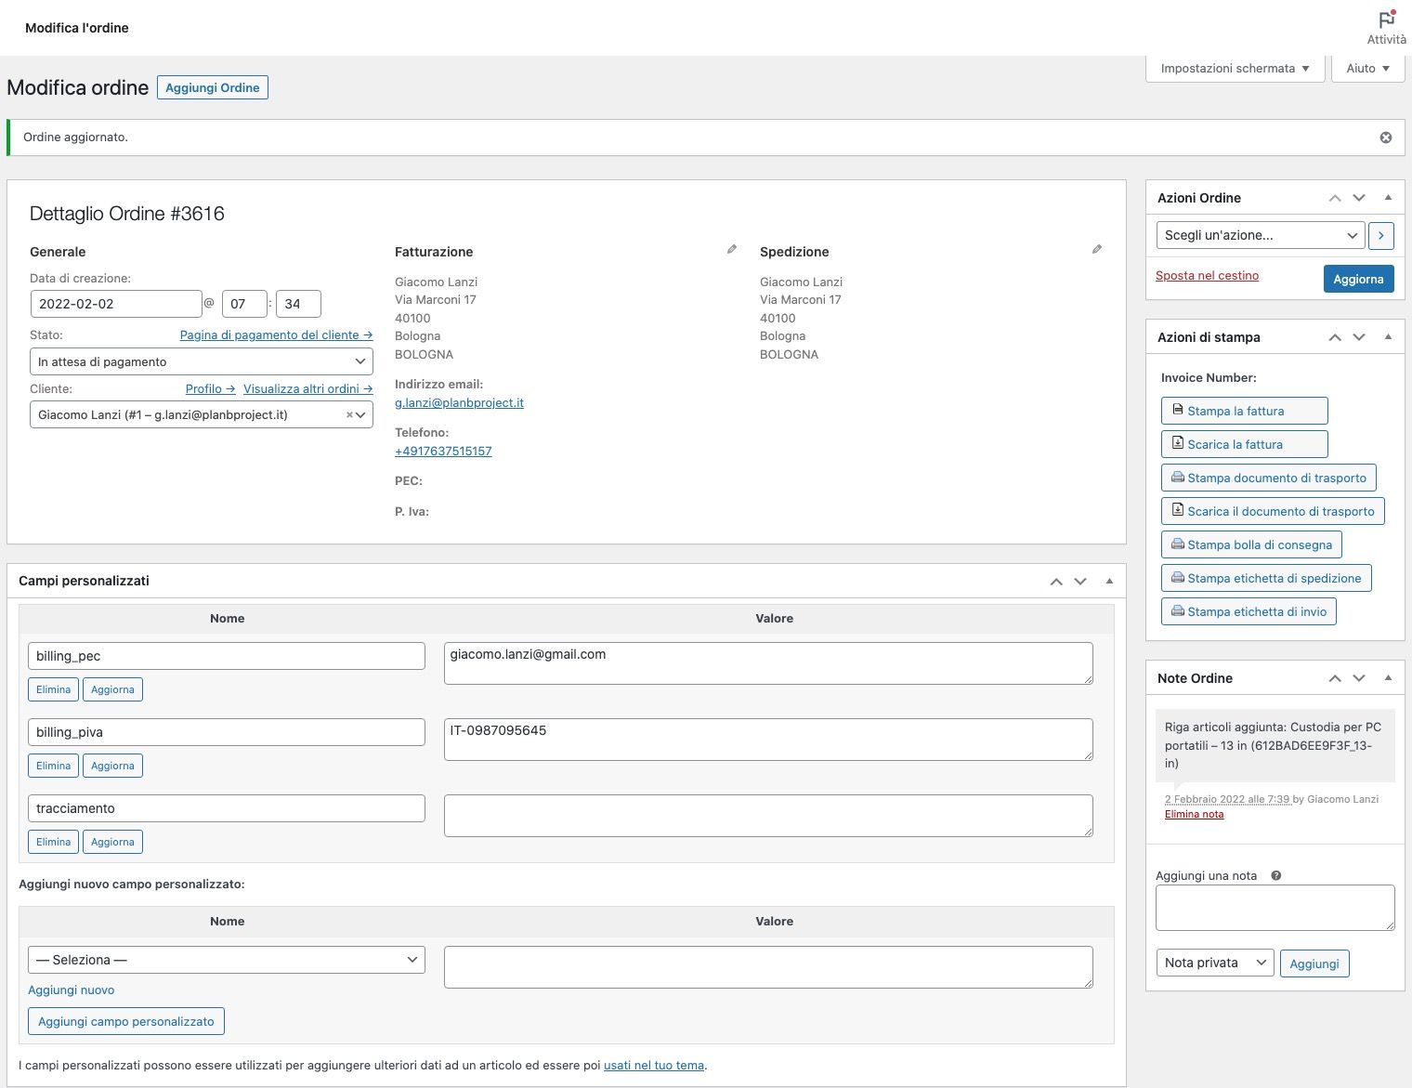This screenshot has width=1412, height=1088.
Task: Click the 'usati nel tuo tema' link
Action: 654,1066
